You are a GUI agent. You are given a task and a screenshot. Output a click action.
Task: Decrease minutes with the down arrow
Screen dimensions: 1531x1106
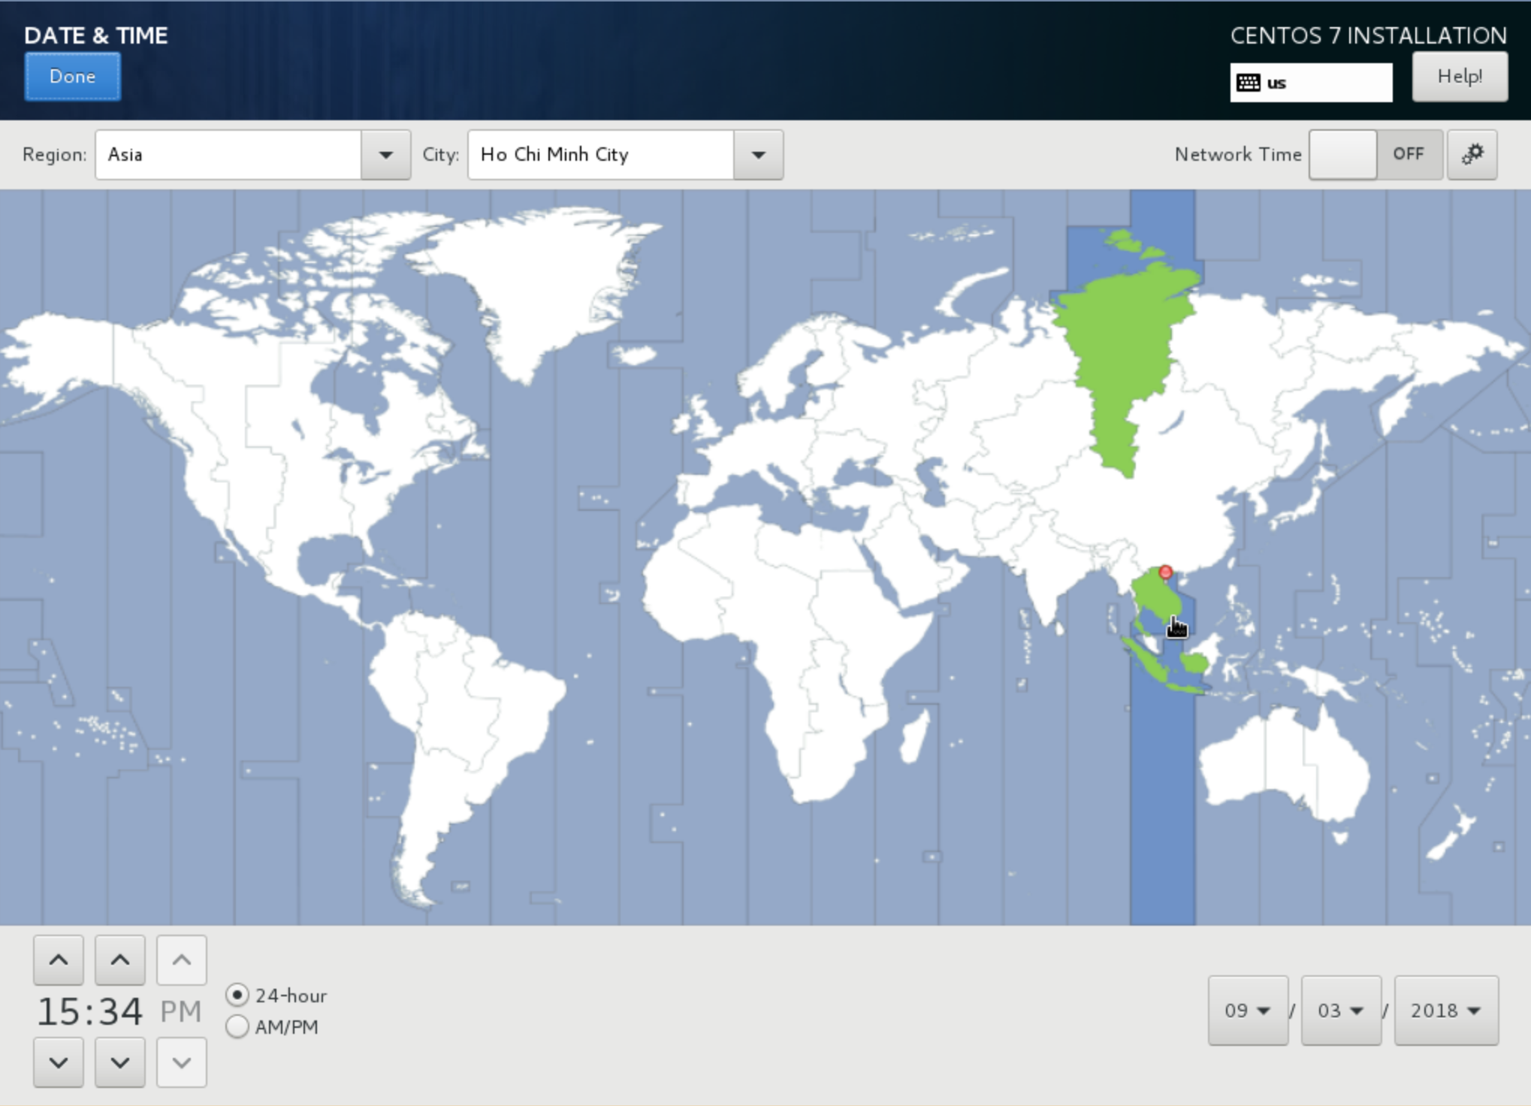(x=120, y=1062)
